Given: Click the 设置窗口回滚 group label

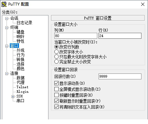Looking at the screenshot, I should (x=66, y=70).
